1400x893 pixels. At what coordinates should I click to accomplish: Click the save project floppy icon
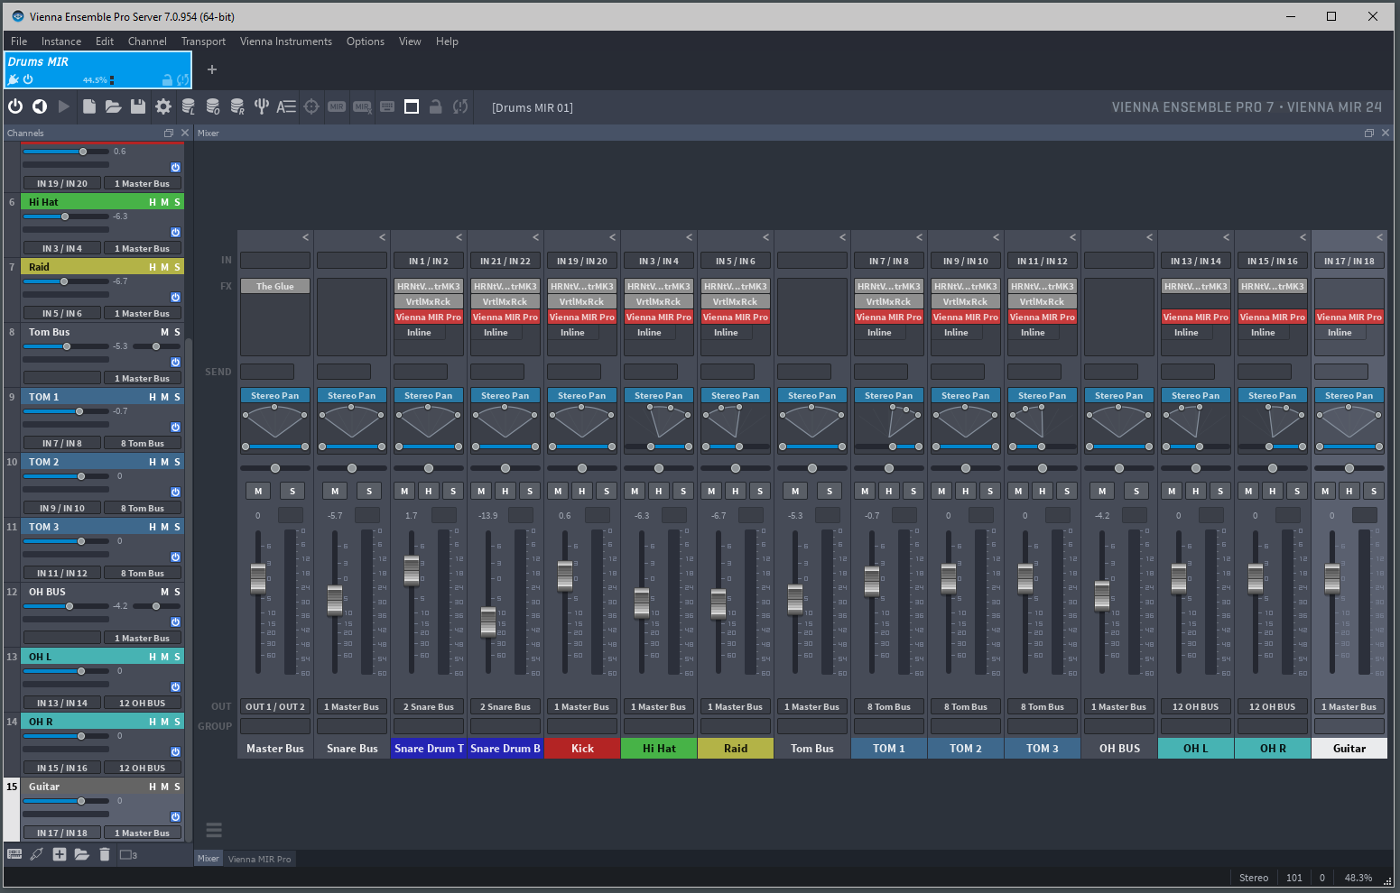pos(138,106)
